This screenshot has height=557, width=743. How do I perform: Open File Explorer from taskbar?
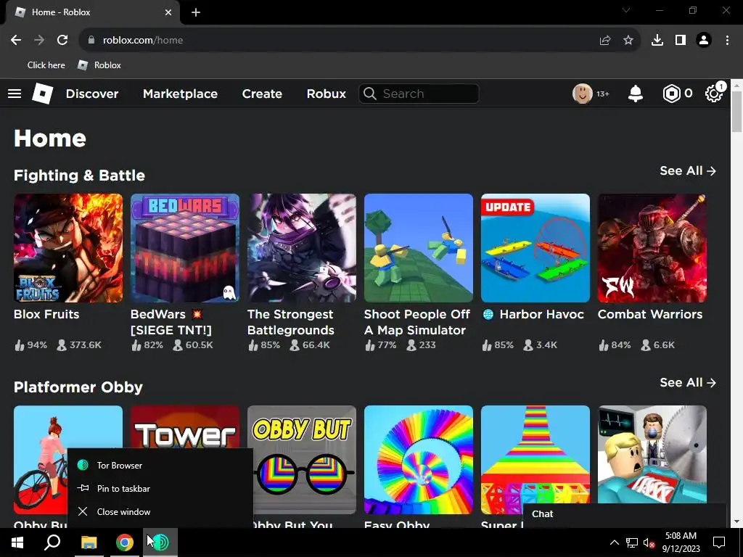tap(89, 542)
